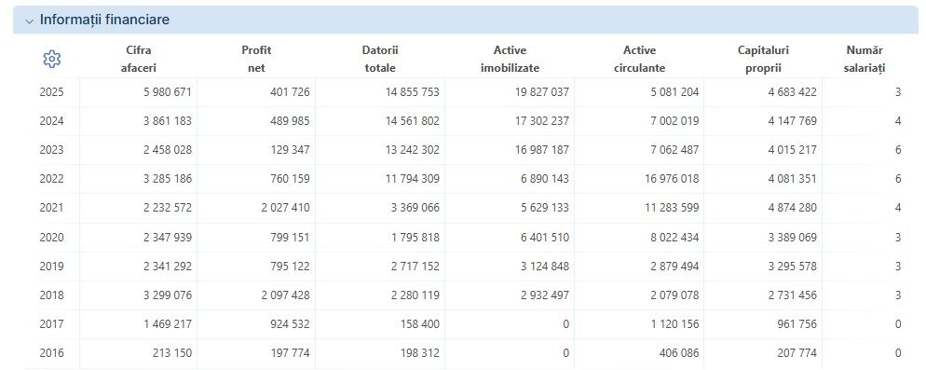
Task: Click current assets value 16 976 018
Action: [672, 179]
